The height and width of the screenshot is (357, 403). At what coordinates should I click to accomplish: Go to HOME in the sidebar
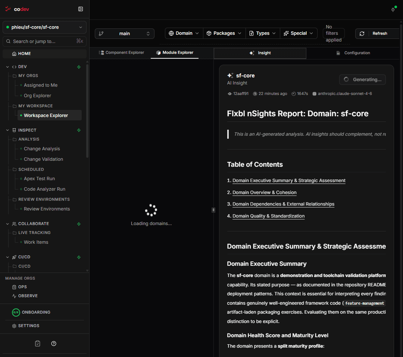(44, 53)
